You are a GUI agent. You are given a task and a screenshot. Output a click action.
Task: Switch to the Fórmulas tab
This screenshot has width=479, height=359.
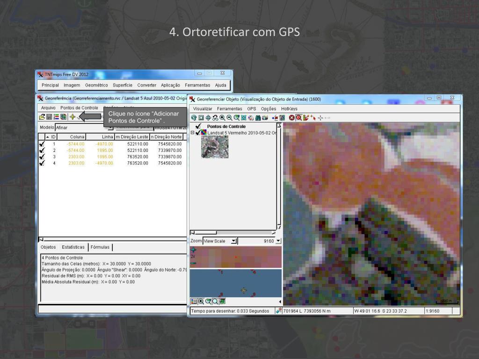coord(100,247)
